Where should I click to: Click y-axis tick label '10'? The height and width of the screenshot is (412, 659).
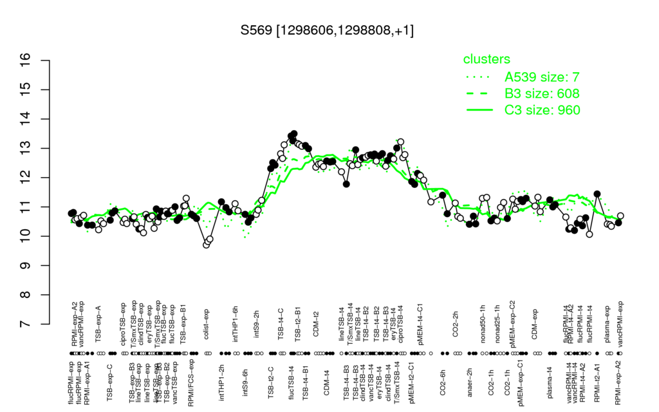[x=26, y=236]
